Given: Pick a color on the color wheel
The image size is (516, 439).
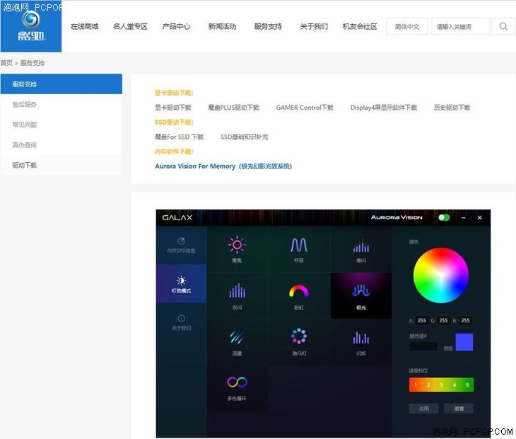Looking at the screenshot, I should (441, 275).
